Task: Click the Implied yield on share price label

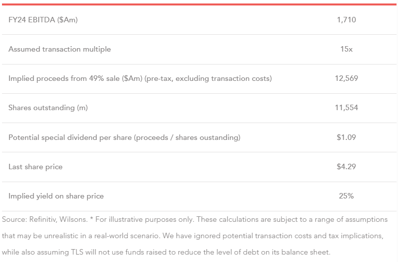Action: tap(56, 196)
